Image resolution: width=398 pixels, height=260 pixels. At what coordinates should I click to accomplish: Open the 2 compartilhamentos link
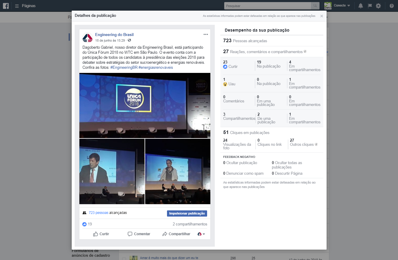pyautogui.click(x=190, y=224)
